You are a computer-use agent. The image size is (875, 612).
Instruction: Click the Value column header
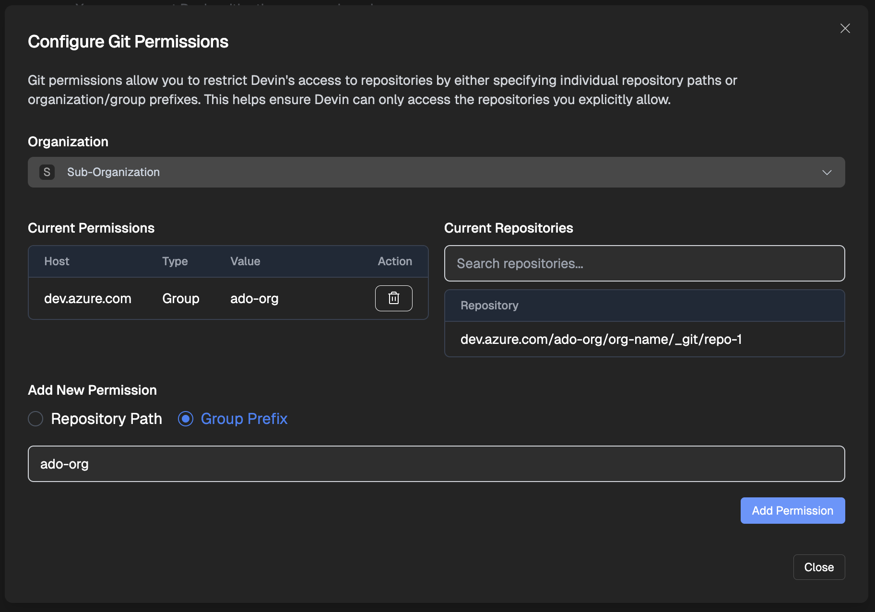(x=245, y=261)
